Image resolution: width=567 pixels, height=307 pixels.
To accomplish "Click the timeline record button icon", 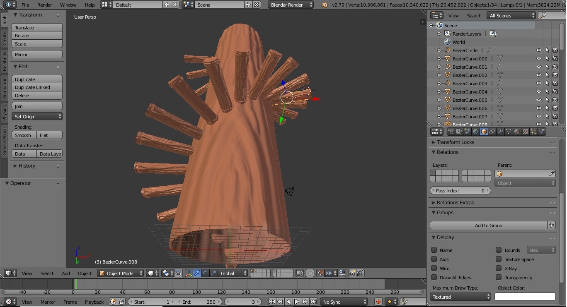I will pos(378,302).
